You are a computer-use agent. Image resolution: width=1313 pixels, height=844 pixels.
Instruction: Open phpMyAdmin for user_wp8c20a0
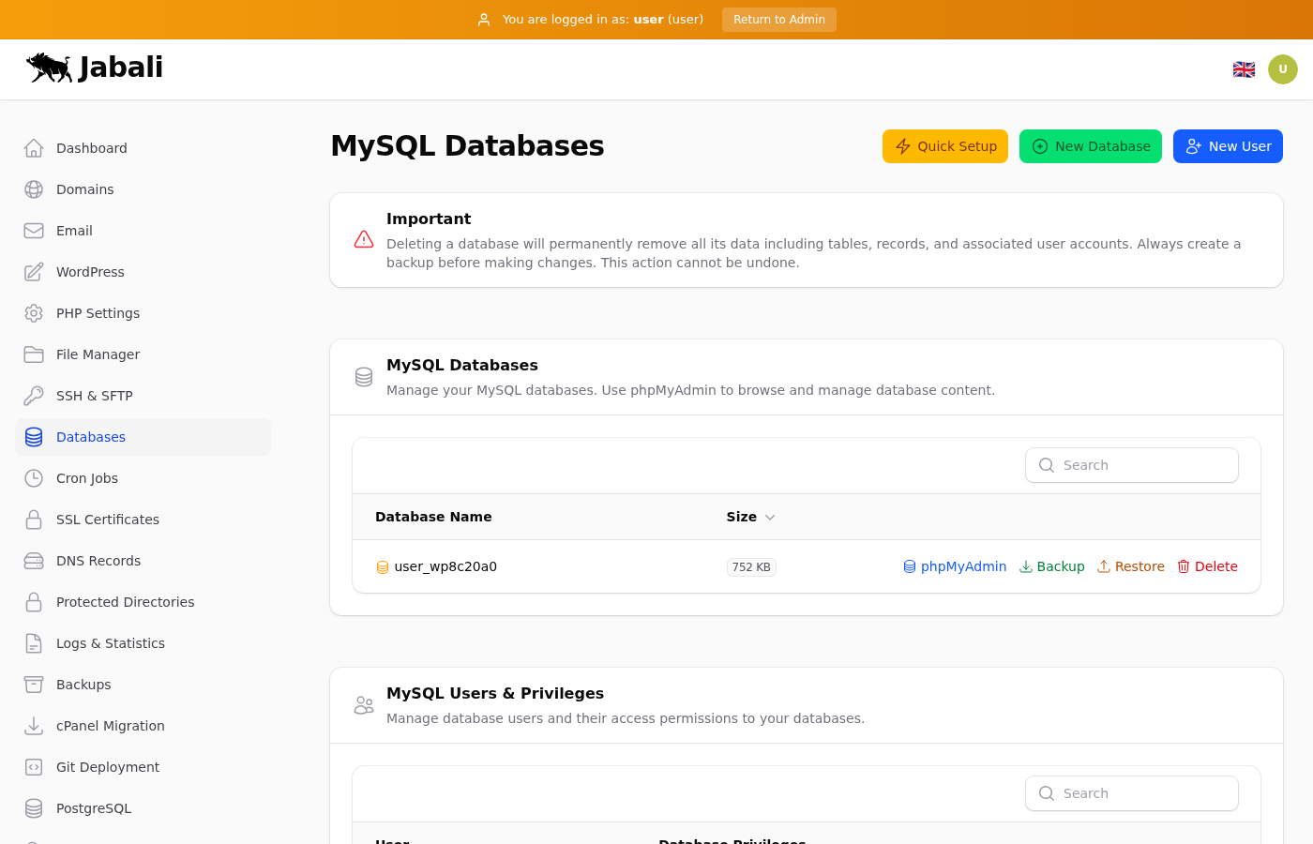click(954, 566)
